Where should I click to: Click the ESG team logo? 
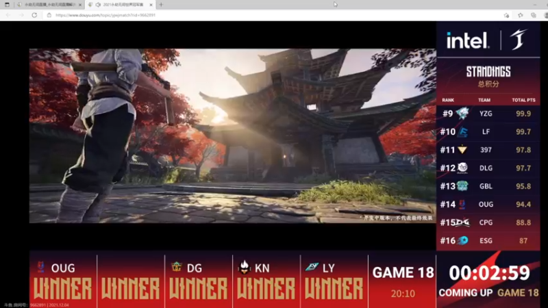pyautogui.click(x=463, y=240)
